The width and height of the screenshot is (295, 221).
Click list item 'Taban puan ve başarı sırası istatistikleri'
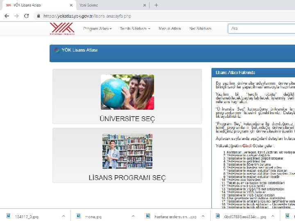click(256, 183)
